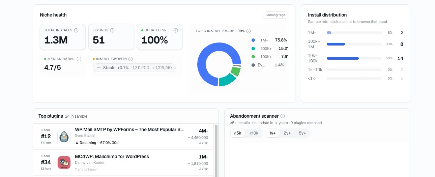Browse the 1M+ band count 2
The height and width of the screenshot is (177, 435).
pos(402,33)
